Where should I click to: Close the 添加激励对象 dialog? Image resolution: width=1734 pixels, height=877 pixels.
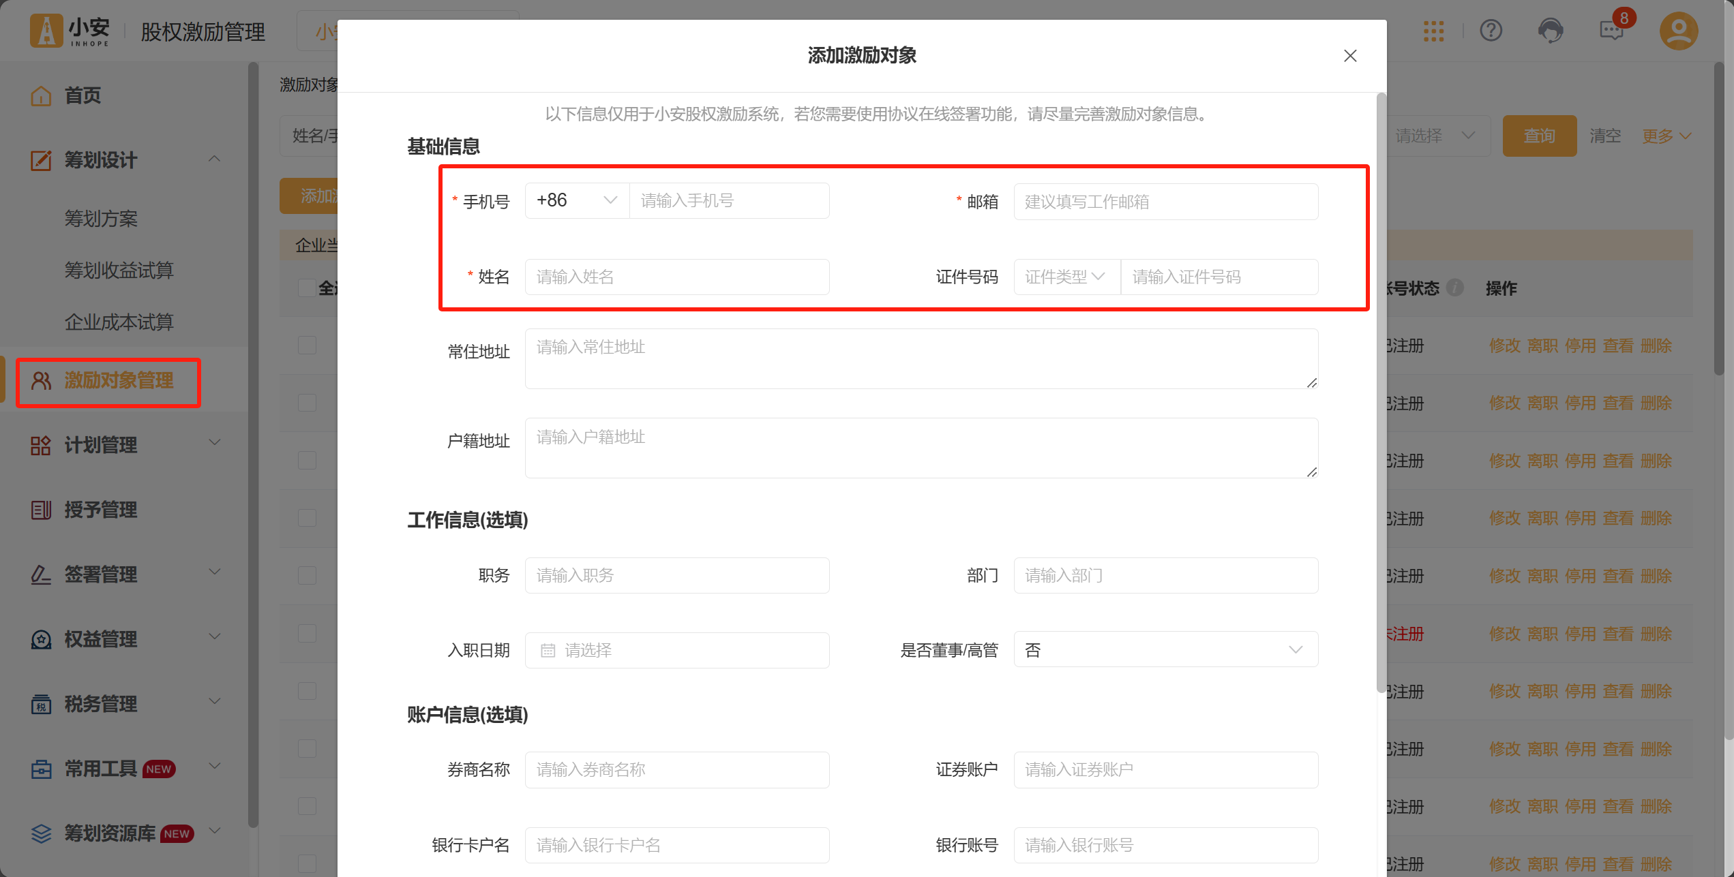[x=1349, y=56]
